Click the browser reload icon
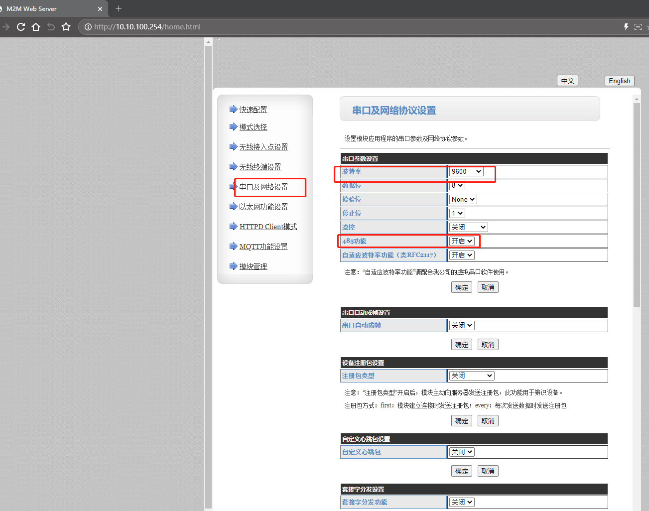Screen dimensions: 649x511 [21, 27]
